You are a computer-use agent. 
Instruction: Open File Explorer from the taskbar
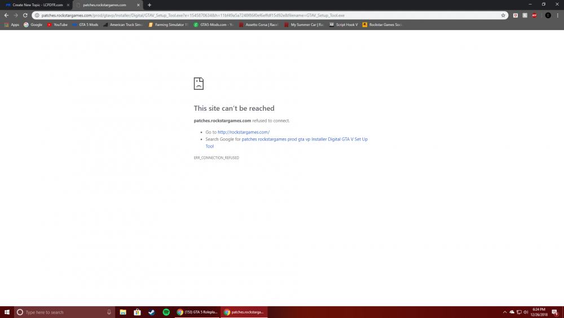tap(123, 312)
